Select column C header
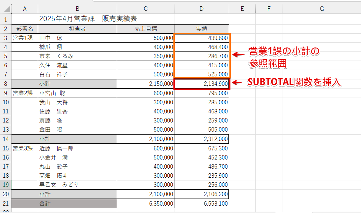The height and width of the screenshot is (213, 361). [145, 9]
